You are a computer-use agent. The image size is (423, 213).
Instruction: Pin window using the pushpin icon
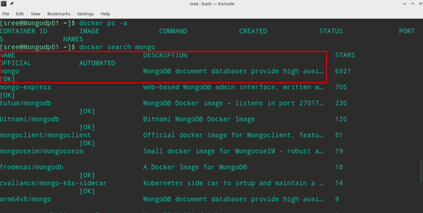pyautogui.click(x=12, y=4)
